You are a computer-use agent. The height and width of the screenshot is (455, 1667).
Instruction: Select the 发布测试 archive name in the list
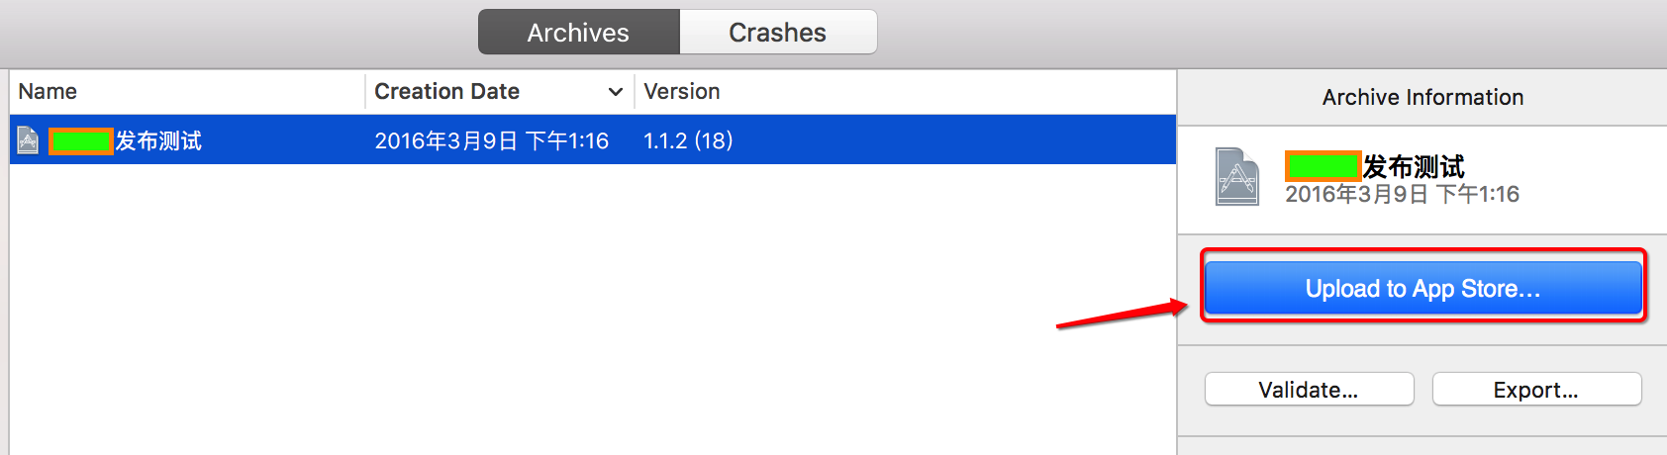tap(158, 141)
